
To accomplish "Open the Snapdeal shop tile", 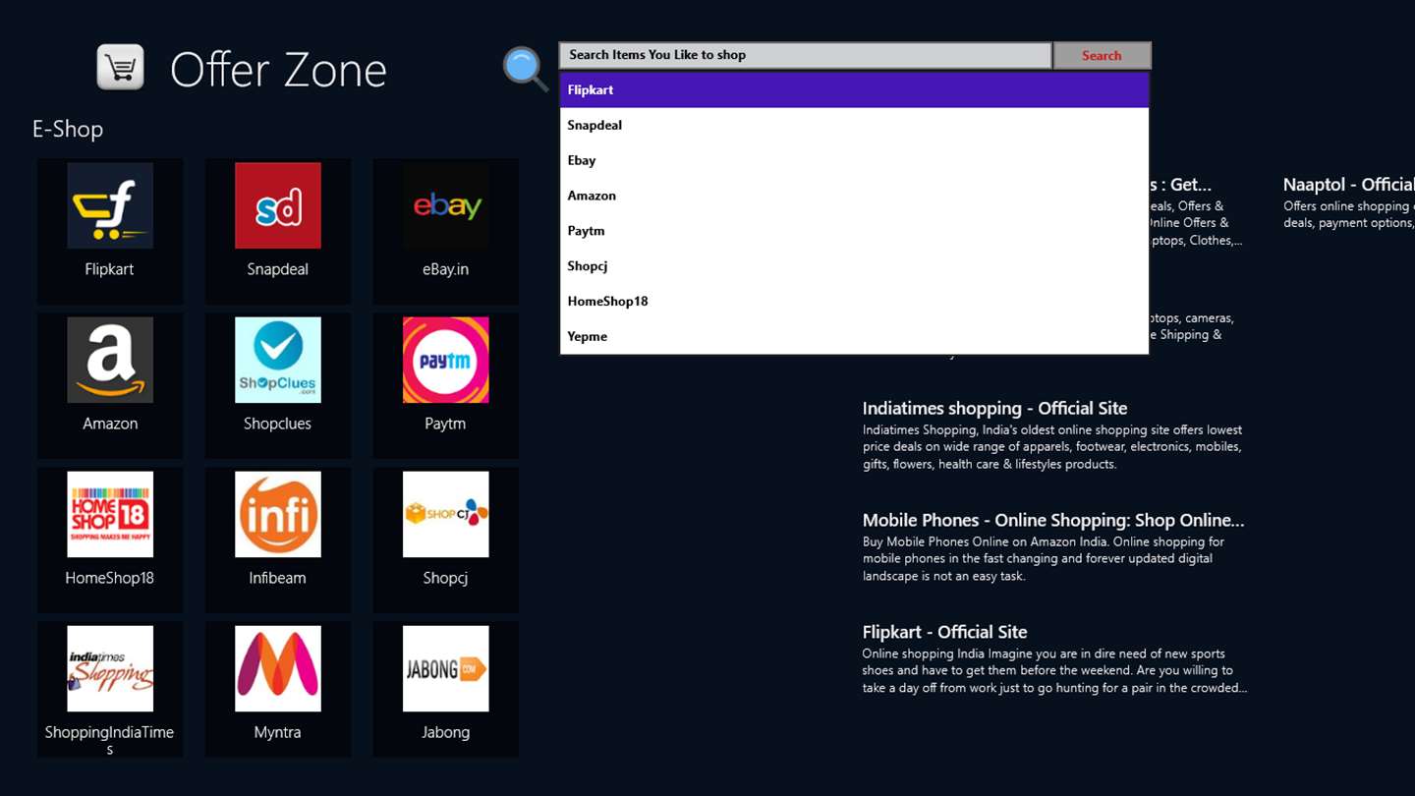I will [278, 231].
